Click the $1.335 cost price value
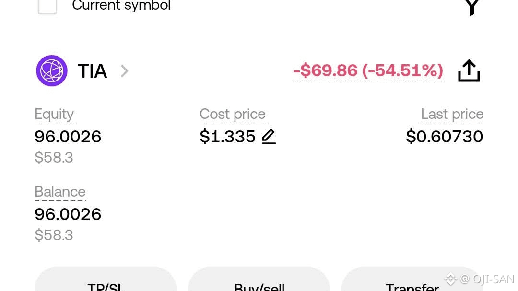 pyautogui.click(x=227, y=137)
